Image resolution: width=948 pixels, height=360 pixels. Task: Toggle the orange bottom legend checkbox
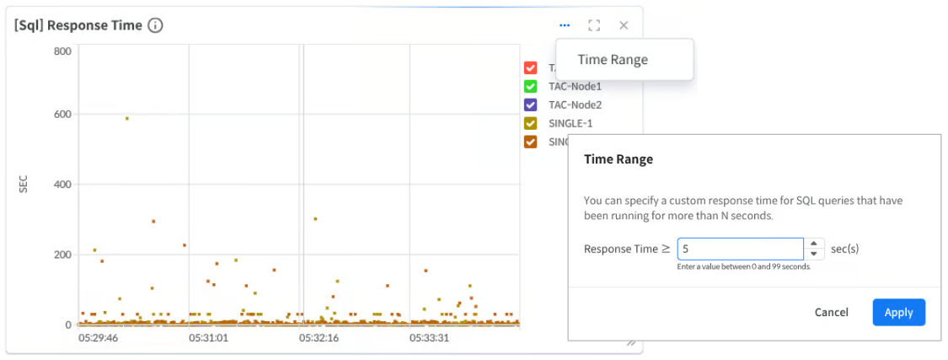[531, 142]
